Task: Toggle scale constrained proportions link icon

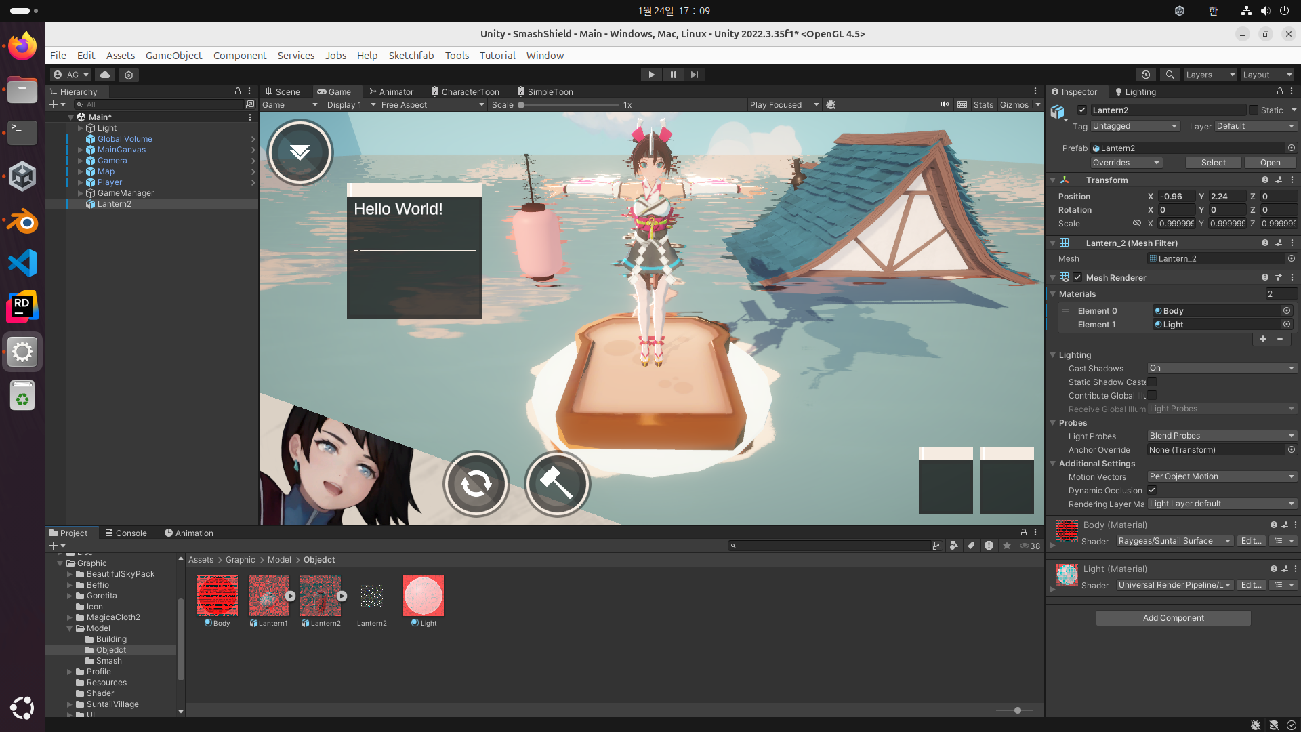Action: click(x=1137, y=223)
